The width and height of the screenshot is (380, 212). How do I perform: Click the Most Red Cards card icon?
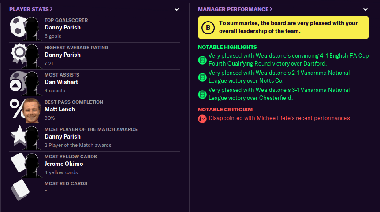pos(19,190)
